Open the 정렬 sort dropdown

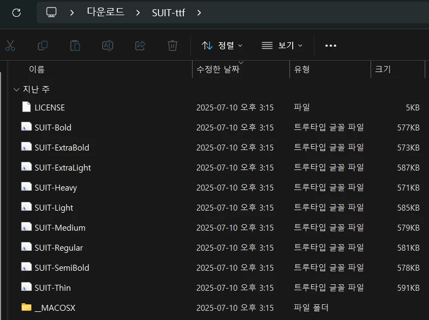coord(222,45)
